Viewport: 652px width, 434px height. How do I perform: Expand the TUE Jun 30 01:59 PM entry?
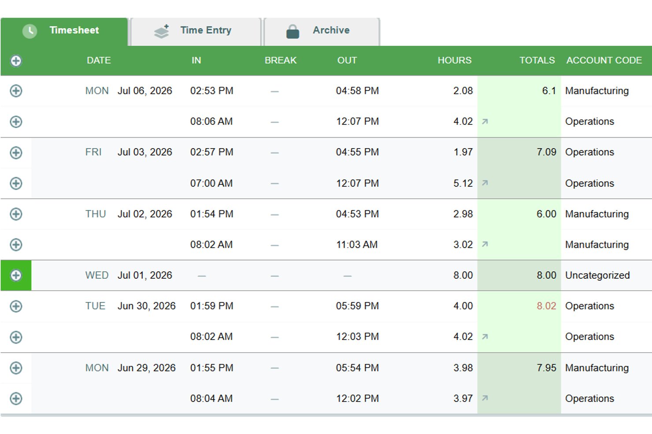pyautogui.click(x=16, y=306)
